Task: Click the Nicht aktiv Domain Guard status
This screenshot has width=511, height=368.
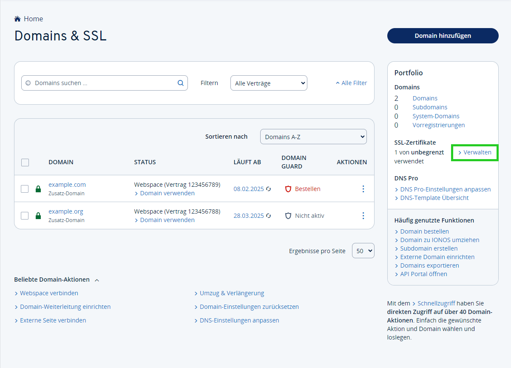Action: point(309,216)
